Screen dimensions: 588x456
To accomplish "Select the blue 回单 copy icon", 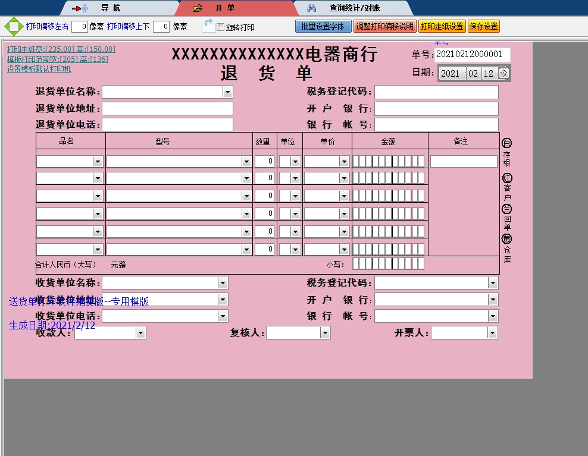I will [506, 209].
